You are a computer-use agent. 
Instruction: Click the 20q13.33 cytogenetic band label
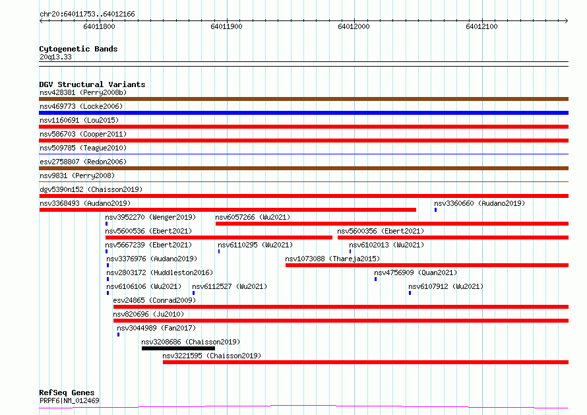click(55, 57)
